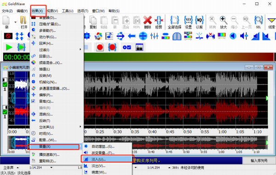276x175 pixels.
Task: Open the Control Properties checkmark icon
Action: (x=127, y=47)
